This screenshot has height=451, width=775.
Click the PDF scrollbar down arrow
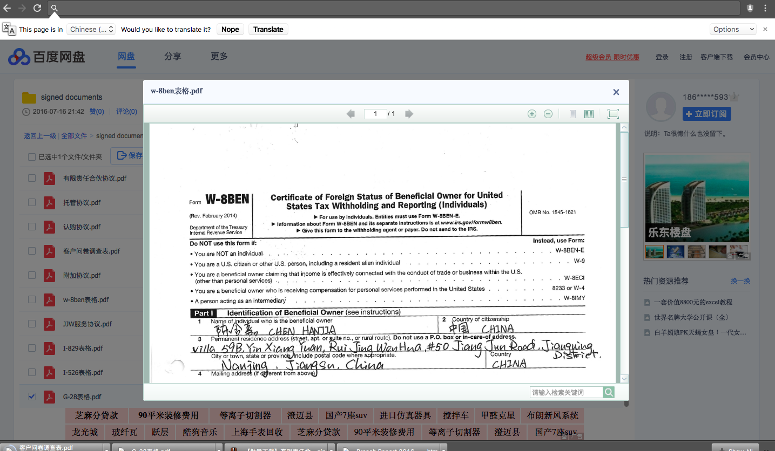(624, 379)
